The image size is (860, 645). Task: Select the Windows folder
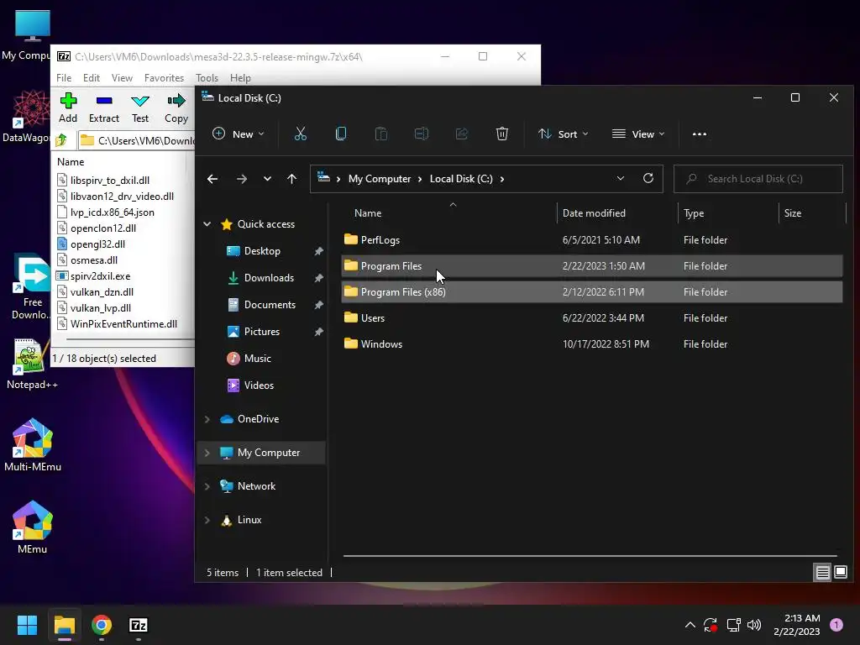point(592,344)
